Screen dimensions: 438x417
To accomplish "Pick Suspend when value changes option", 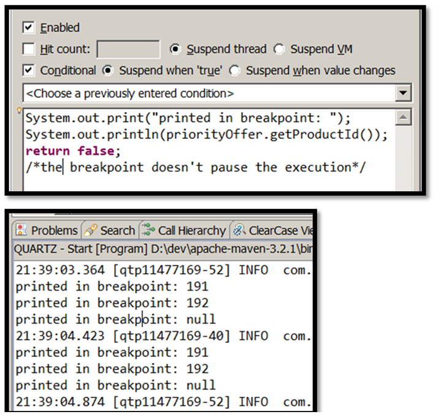I will tap(235, 70).
